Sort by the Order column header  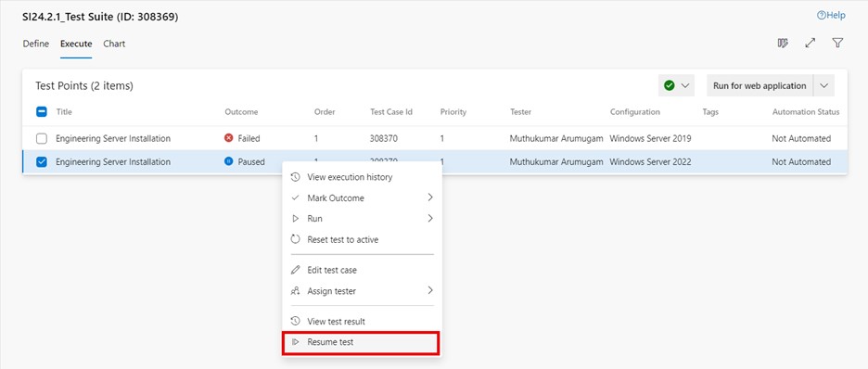point(325,112)
